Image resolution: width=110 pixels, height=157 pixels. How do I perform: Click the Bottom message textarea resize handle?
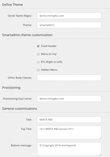point(100,155)
